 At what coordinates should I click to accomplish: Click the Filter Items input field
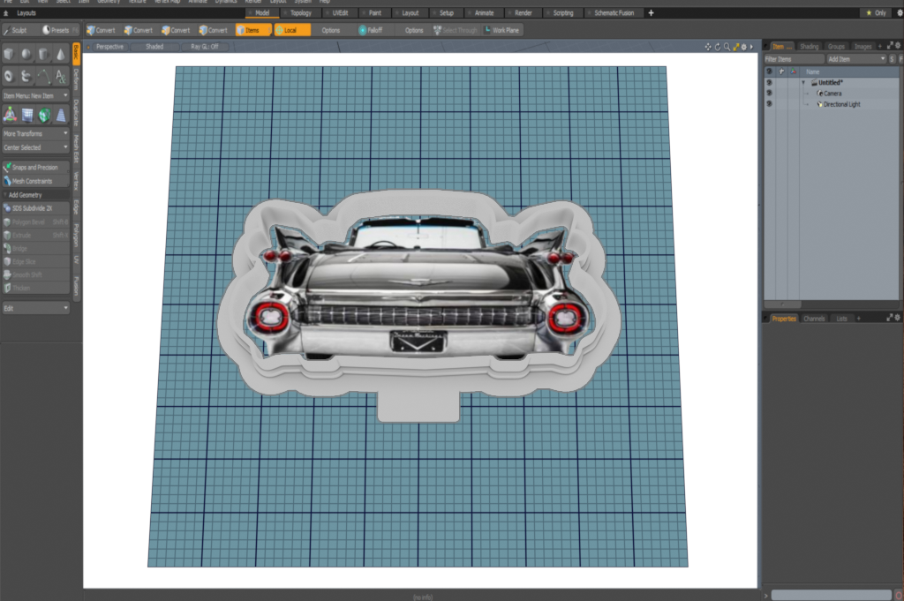pyautogui.click(x=793, y=58)
